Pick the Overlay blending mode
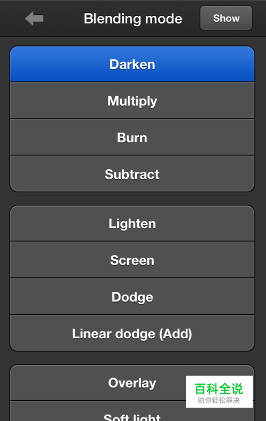Image resolution: width=266 pixels, height=421 pixels. 132,383
